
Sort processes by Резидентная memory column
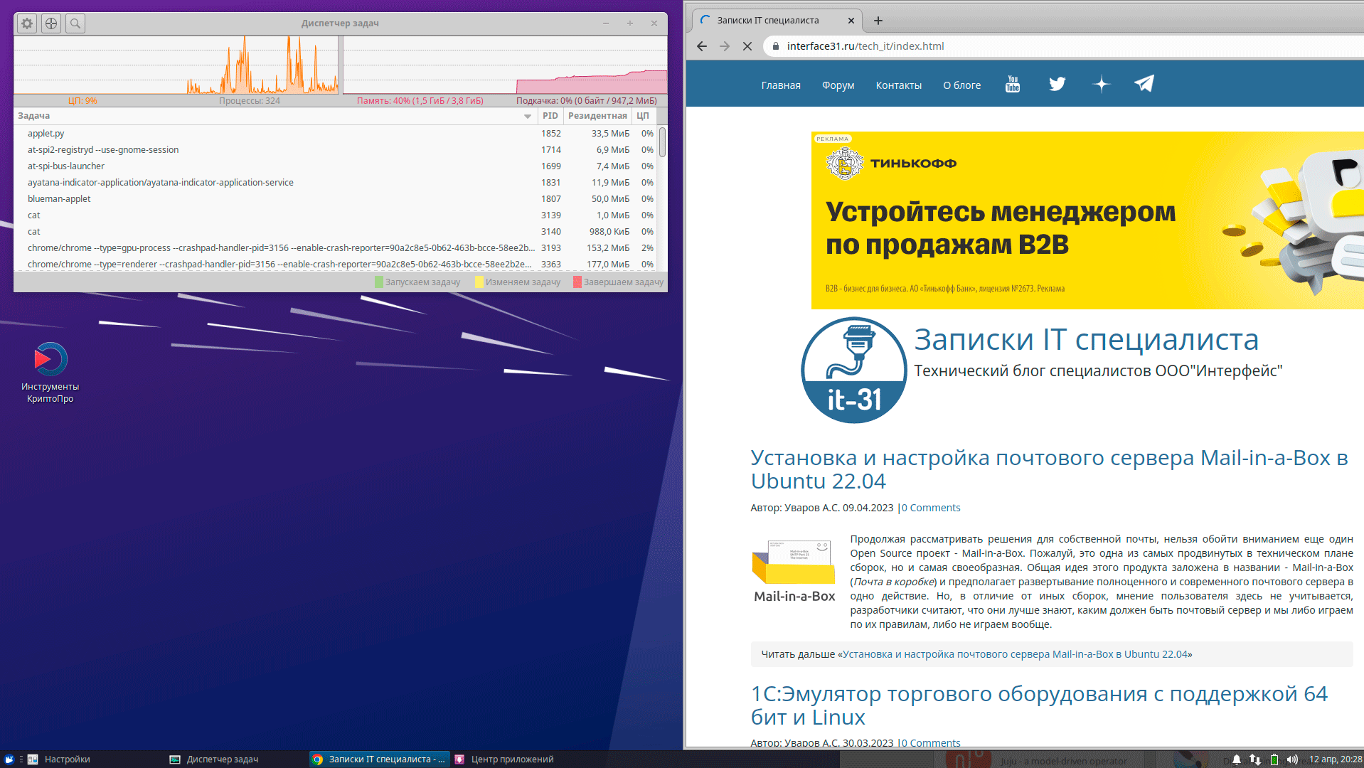point(597,116)
